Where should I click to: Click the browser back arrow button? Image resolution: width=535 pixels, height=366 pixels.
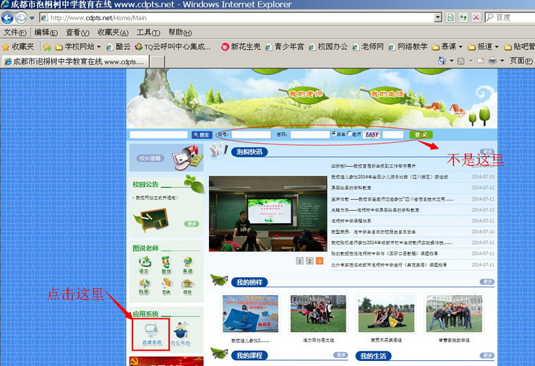(x=8, y=17)
